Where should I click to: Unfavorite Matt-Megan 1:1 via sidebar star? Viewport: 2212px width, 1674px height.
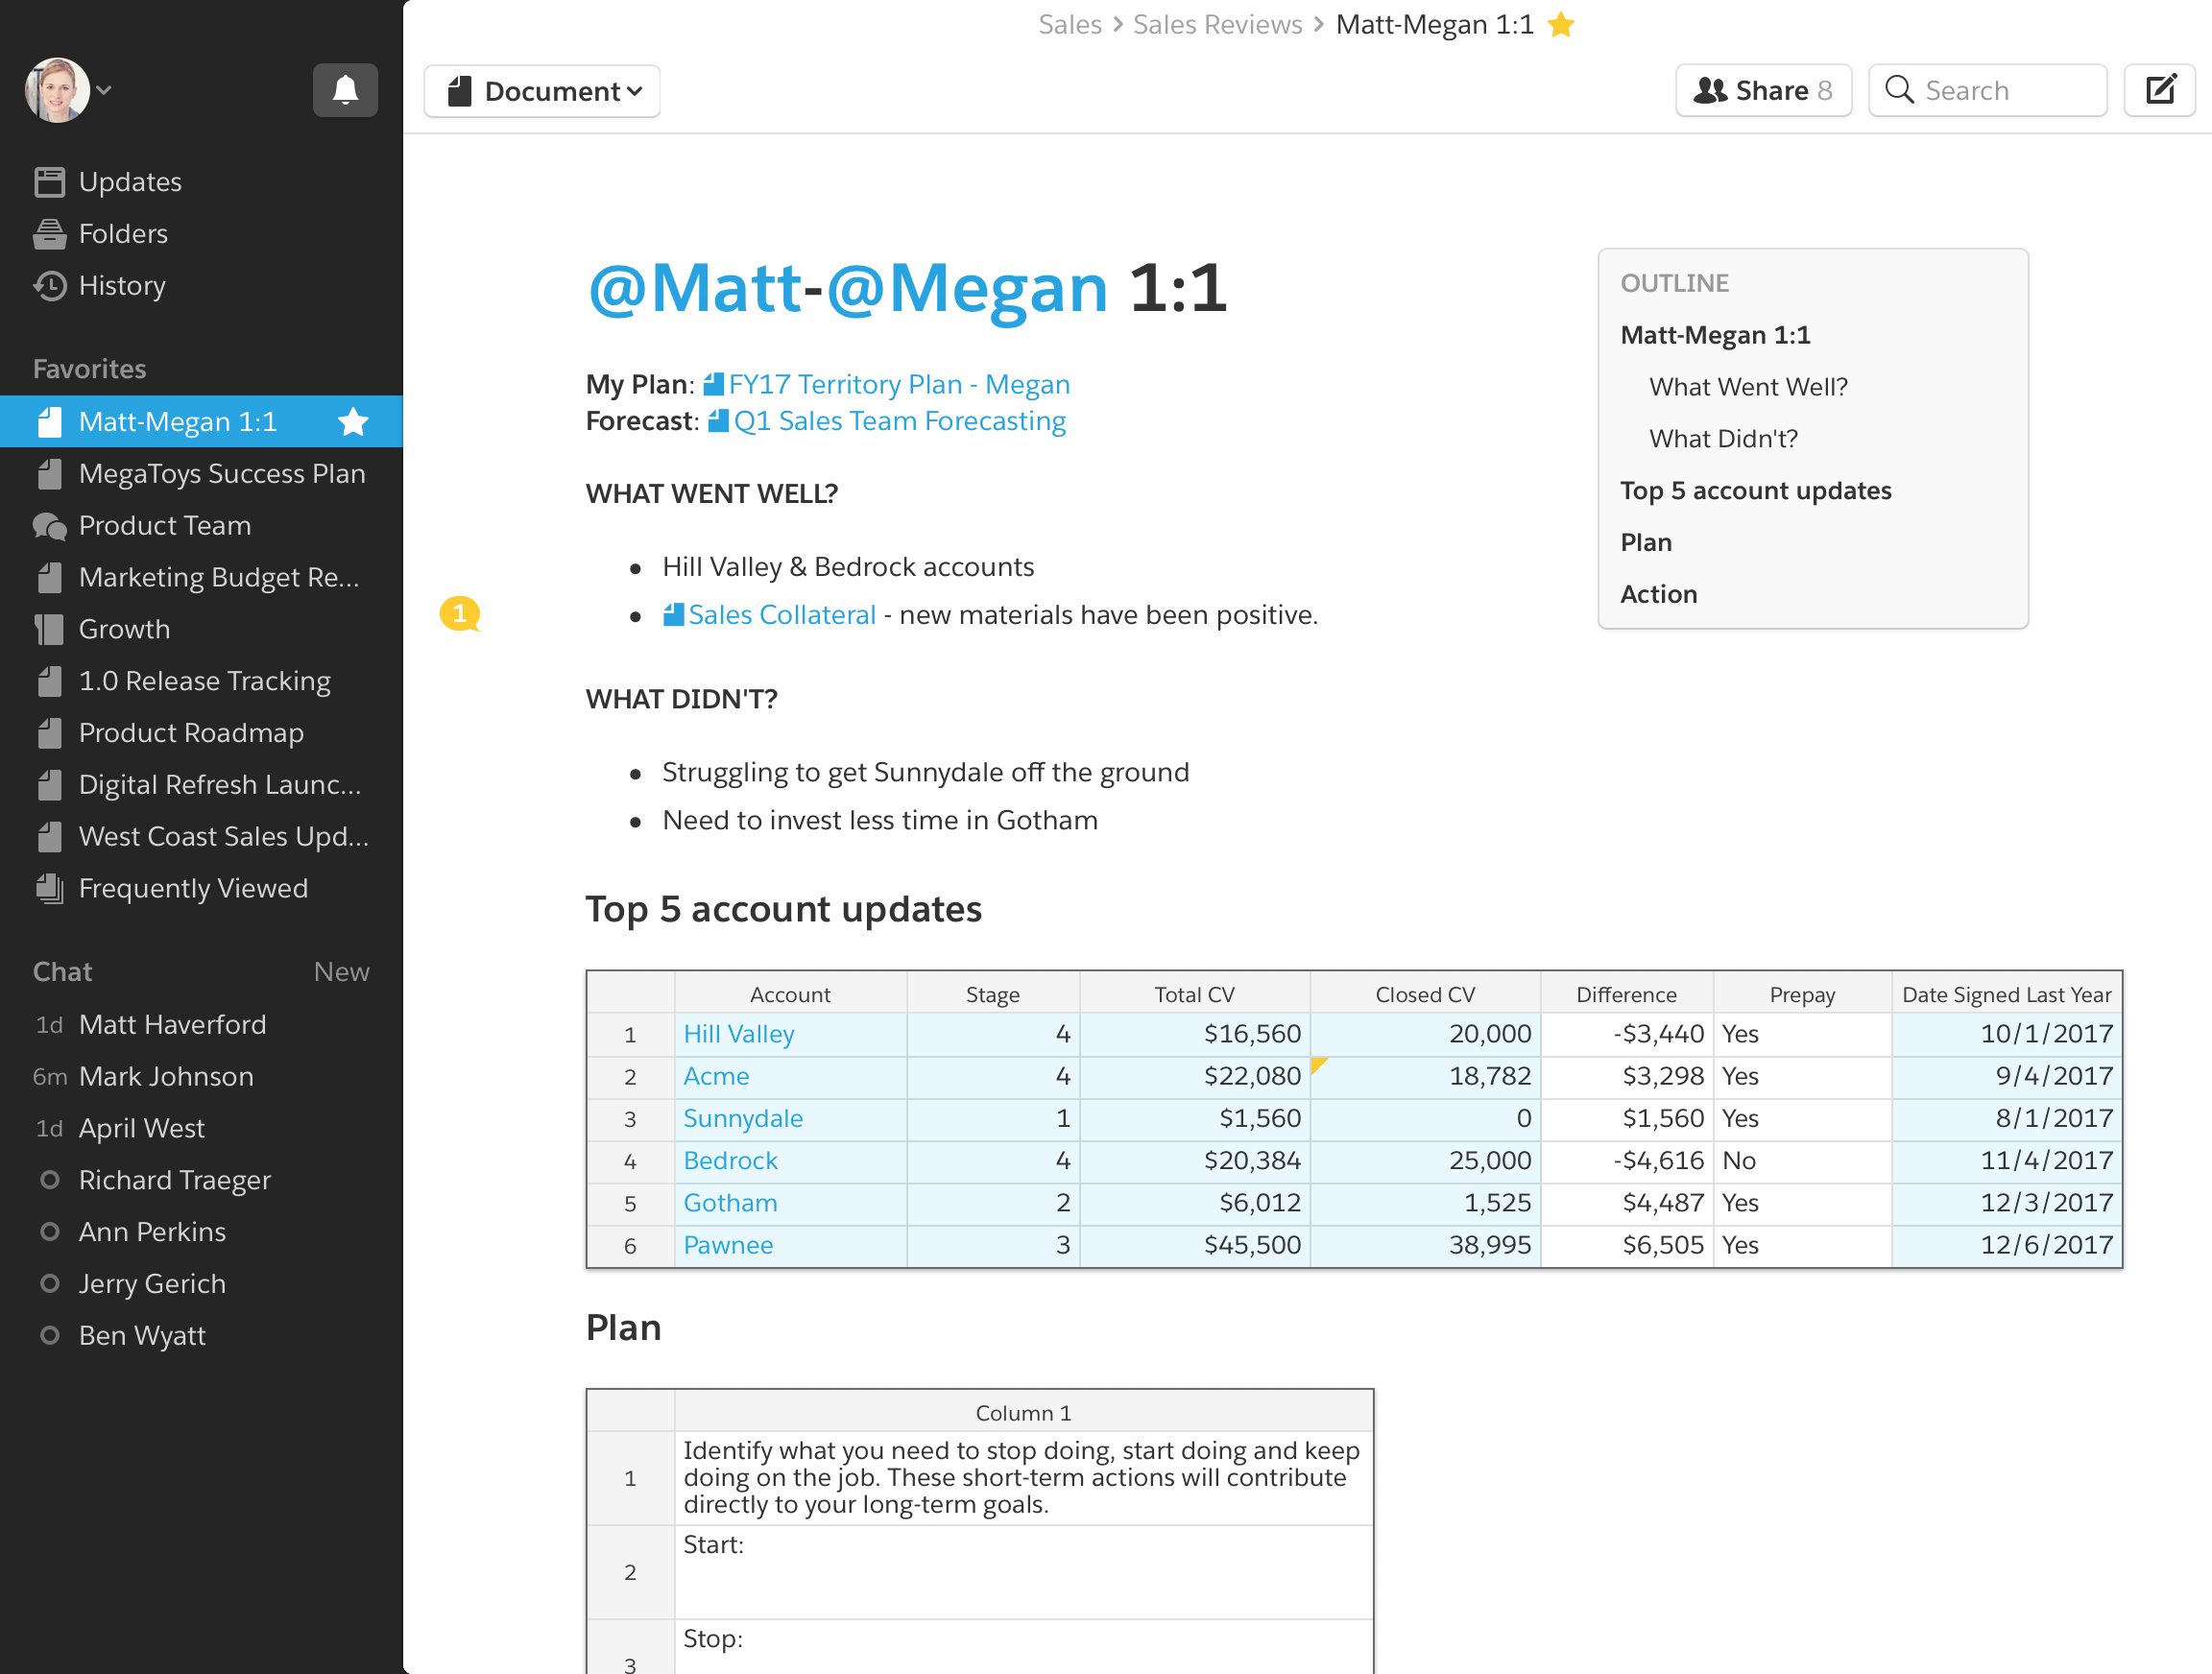(x=353, y=422)
